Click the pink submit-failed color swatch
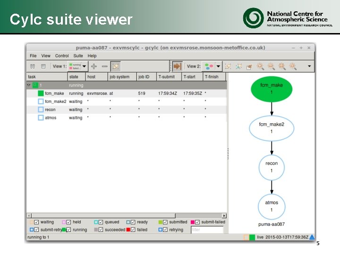340x255 pixels. (193, 222)
